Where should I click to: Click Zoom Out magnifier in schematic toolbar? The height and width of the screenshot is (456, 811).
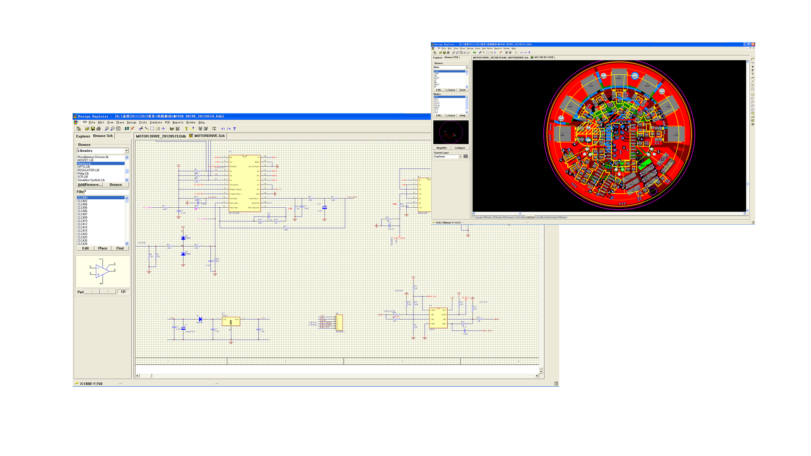[x=112, y=129]
